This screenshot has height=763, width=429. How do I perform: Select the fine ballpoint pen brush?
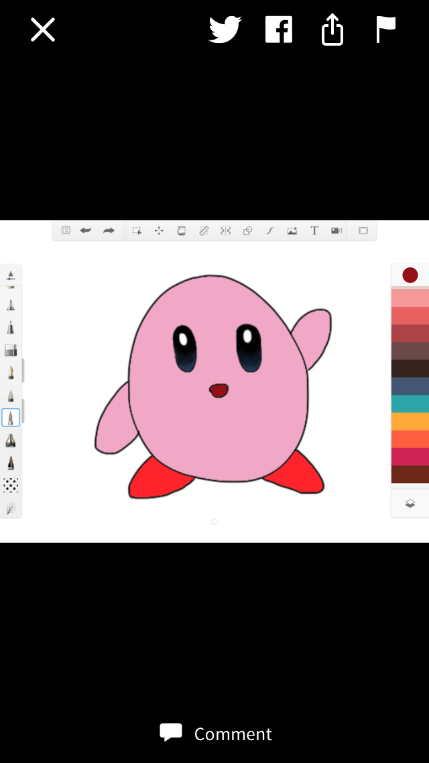pos(11,305)
